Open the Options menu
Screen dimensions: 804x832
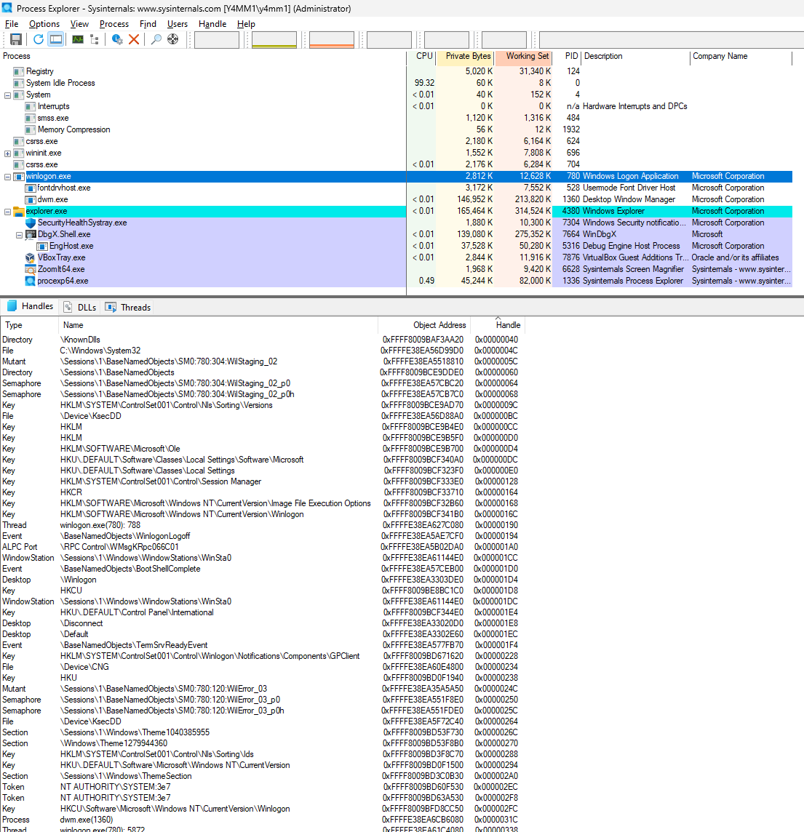(x=44, y=24)
